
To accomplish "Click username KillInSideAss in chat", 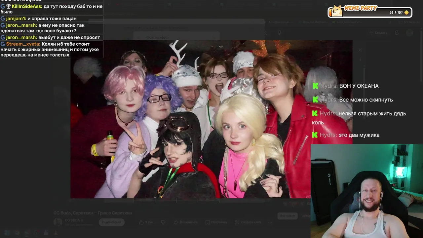I will [27, 6].
